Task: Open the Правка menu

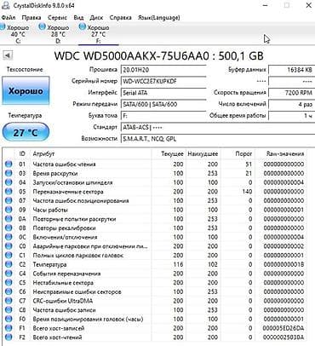Action: 31,18
